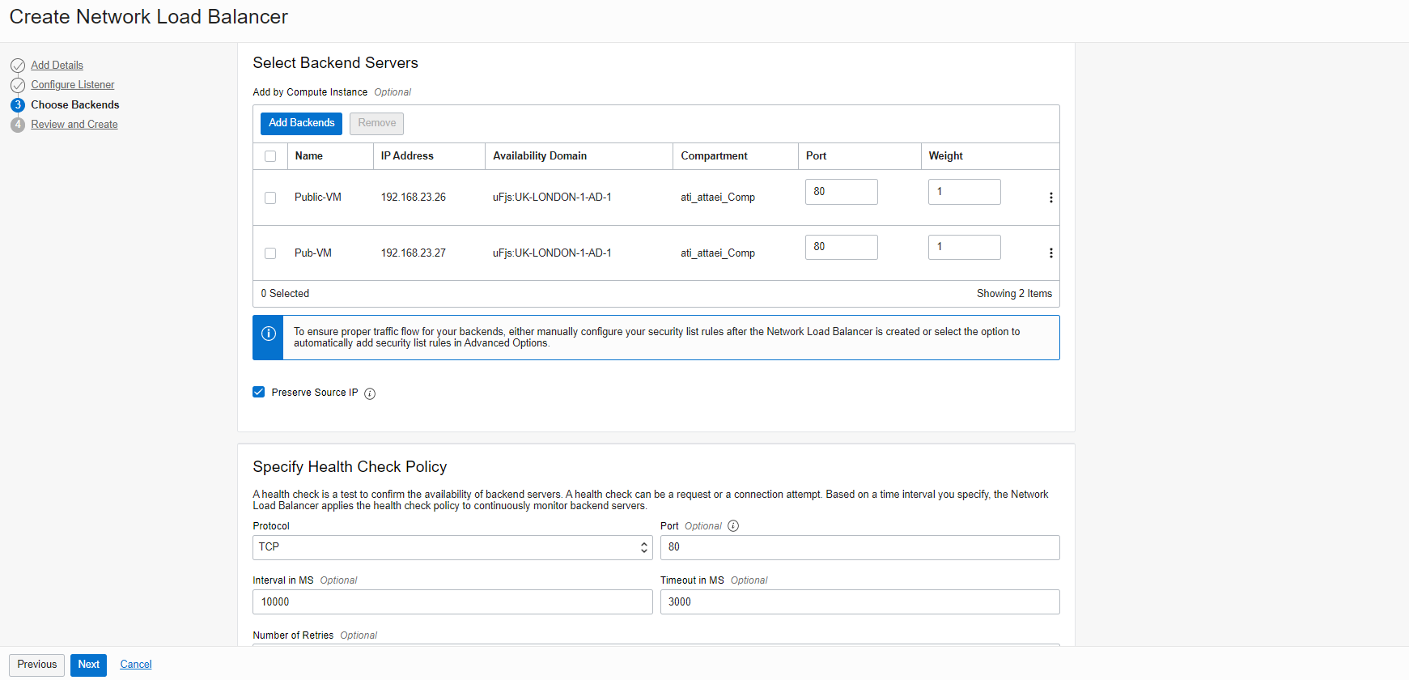Select the Public-VM backend checkbox
1409x680 pixels.
coord(270,198)
